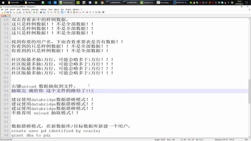Image resolution: width=251 pixels, height=141 pixels.
Task: Click on text 'create user pd identified by oracle;'
Action: point(56,131)
